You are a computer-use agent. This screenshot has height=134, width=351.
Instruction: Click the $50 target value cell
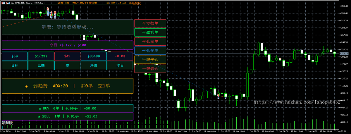click(15, 56)
